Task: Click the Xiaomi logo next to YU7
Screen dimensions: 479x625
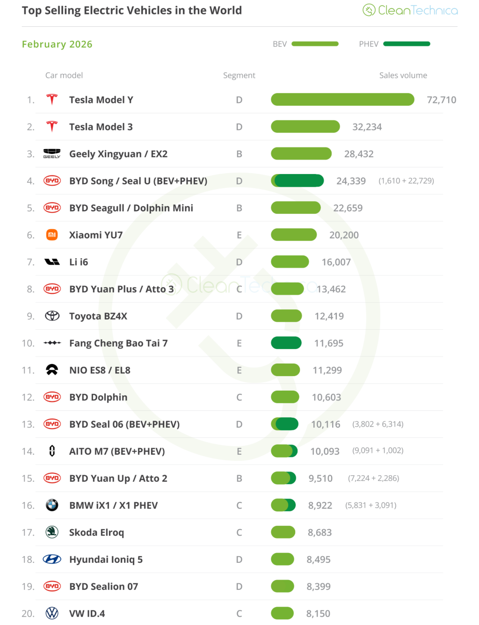Action: pos(52,235)
